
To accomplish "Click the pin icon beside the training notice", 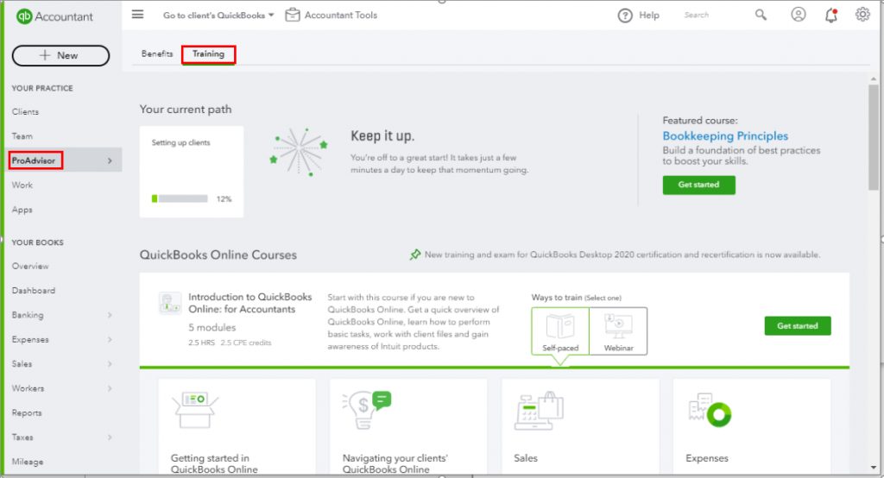I will coord(415,255).
